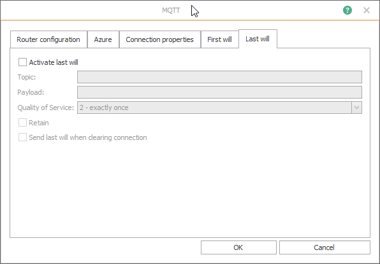Image resolution: width=380 pixels, height=264 pixels.
Task: Check Send last will when clearing connection
Action: [x=22, y=137]
